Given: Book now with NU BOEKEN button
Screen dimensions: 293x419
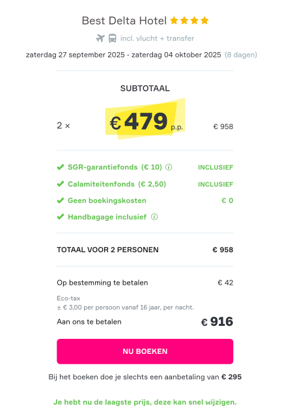Looking at the screenshot, I should coord(145,351).
